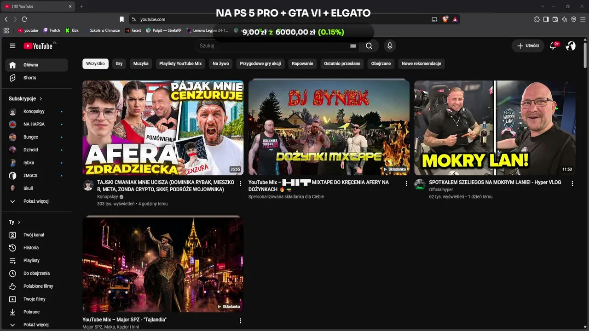The image size is (589, 331).
Task: Open Konopskyy channel avatar beside the video title
Action: click(x=88, y=185)
